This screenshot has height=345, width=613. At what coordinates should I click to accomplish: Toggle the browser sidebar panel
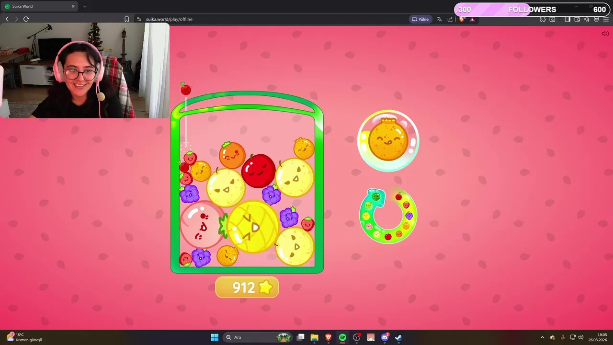point(568,19)
